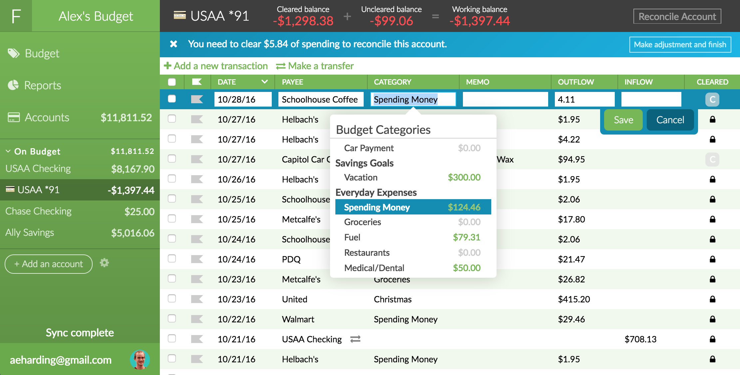The height and width of the screenshot is (375, 740).
Task: Collapse the On Budget accounts section
Action: click(8, 151)
